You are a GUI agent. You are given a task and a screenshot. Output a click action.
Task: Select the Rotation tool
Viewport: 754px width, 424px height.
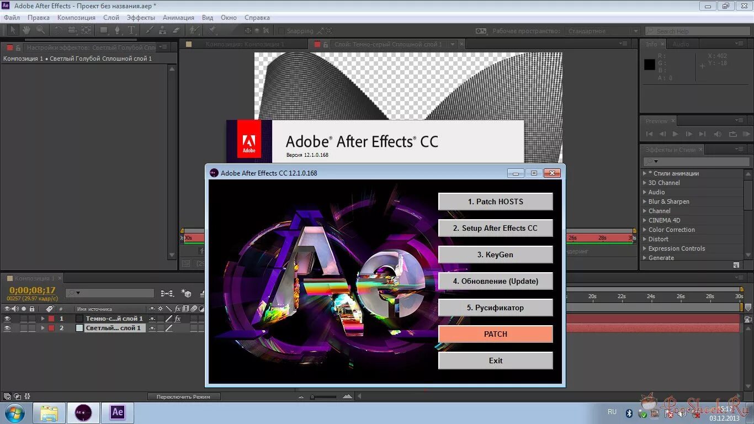58,30
